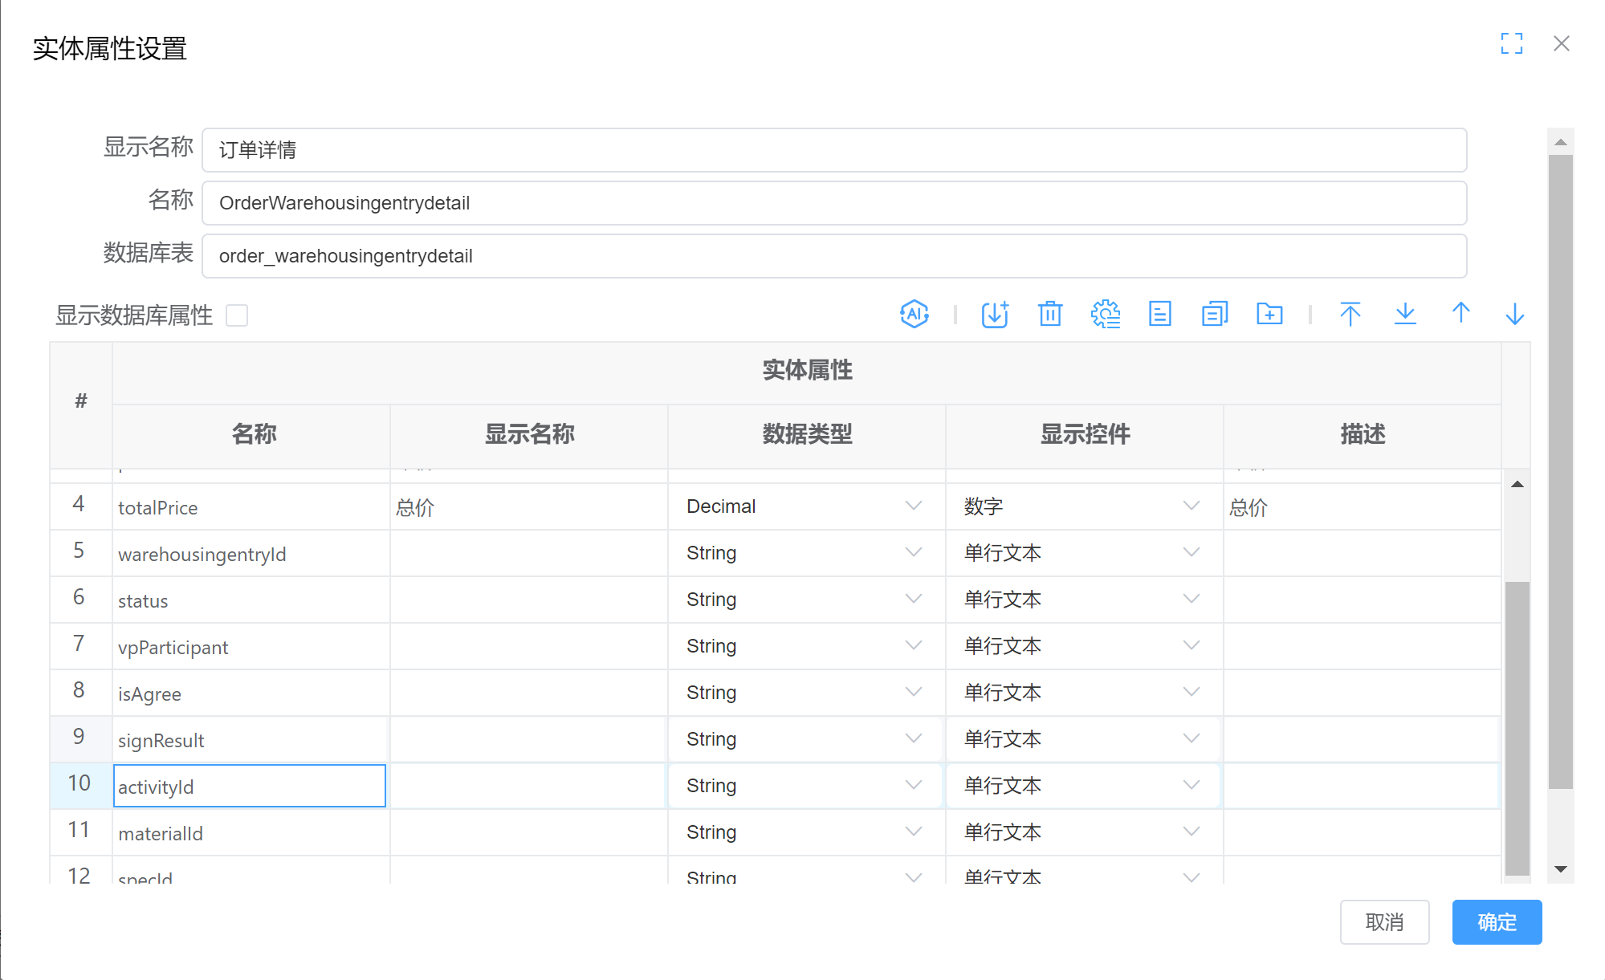Image resolution: width=1605 pixels, height=980 pixels.
Task: Open data type dropdown for activityId row
Action: pos(913,785)
